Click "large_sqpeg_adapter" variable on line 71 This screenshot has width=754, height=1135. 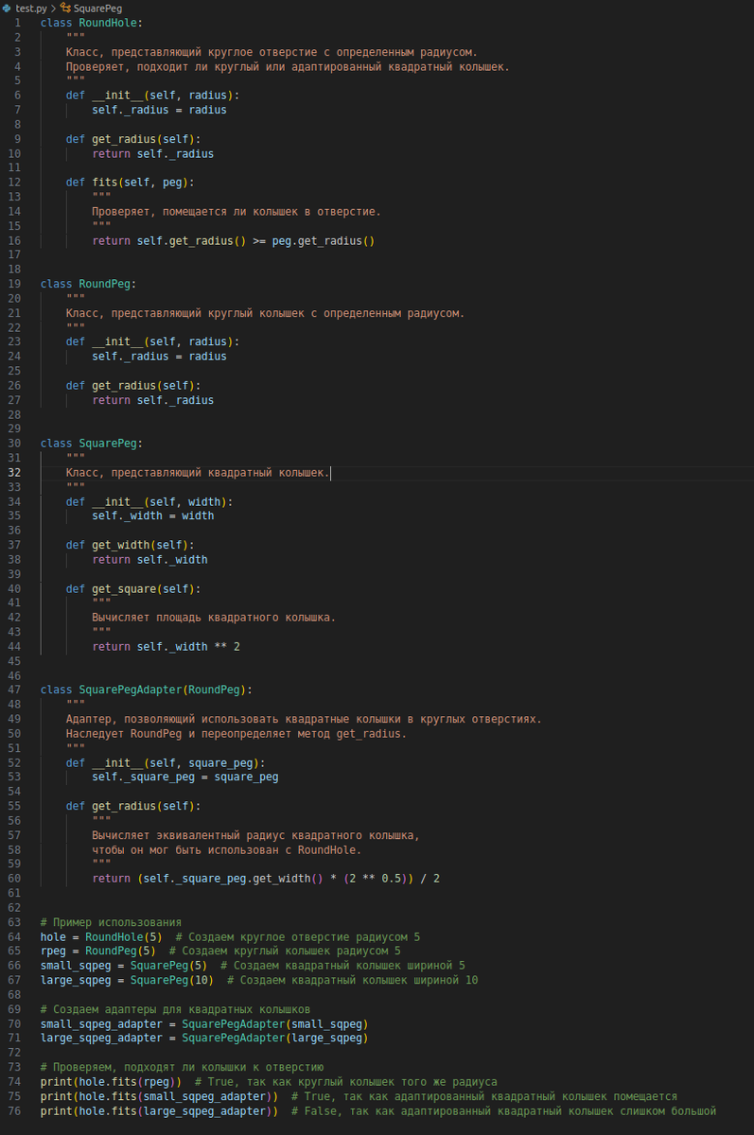pyautogui.click(x=101, y=1039)
